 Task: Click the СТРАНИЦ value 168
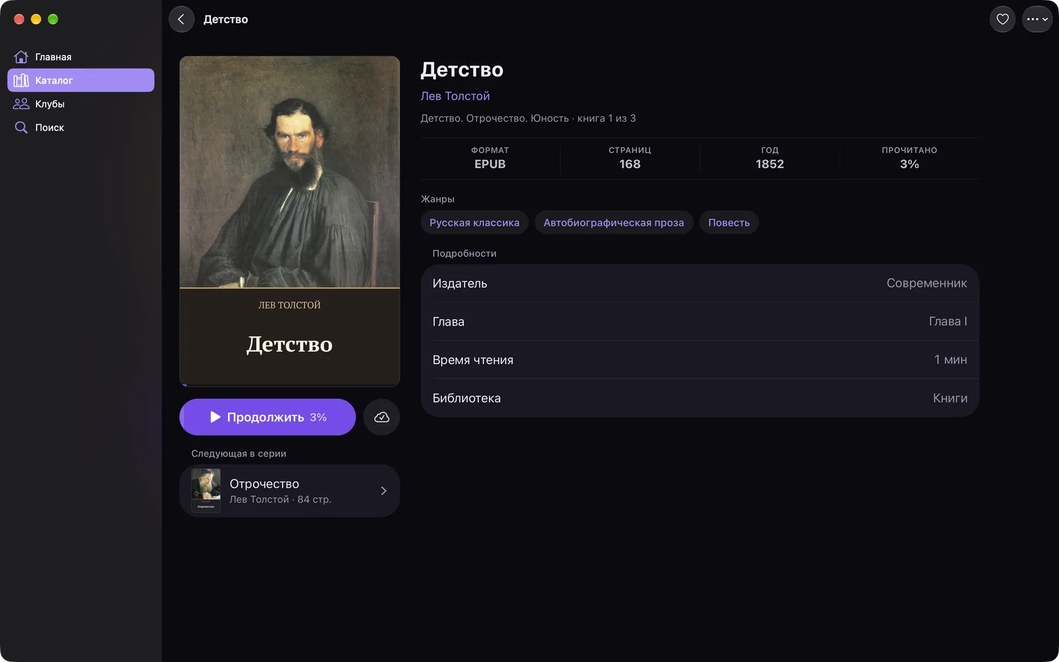click(630, 164)
